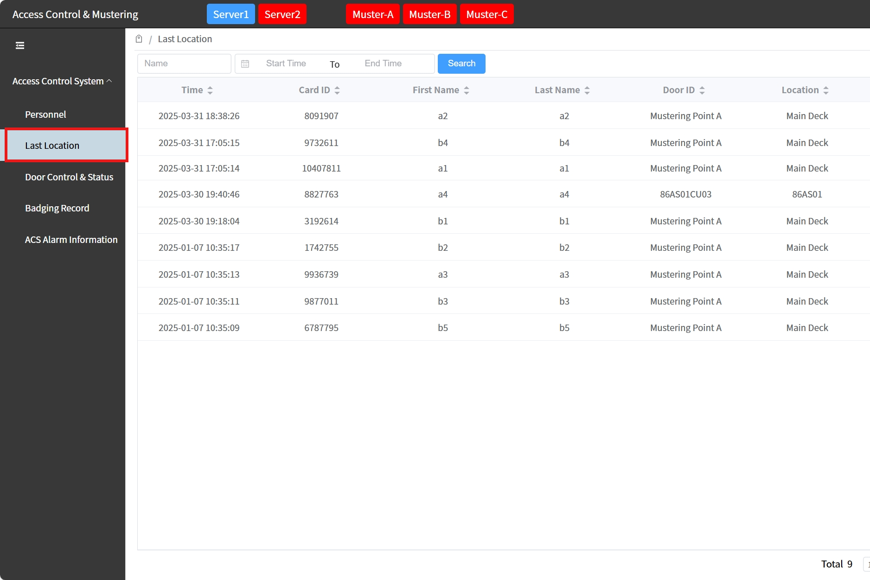870x580 pixels.
Task: Sort table by Time column arrows
Action: point(210,90)
